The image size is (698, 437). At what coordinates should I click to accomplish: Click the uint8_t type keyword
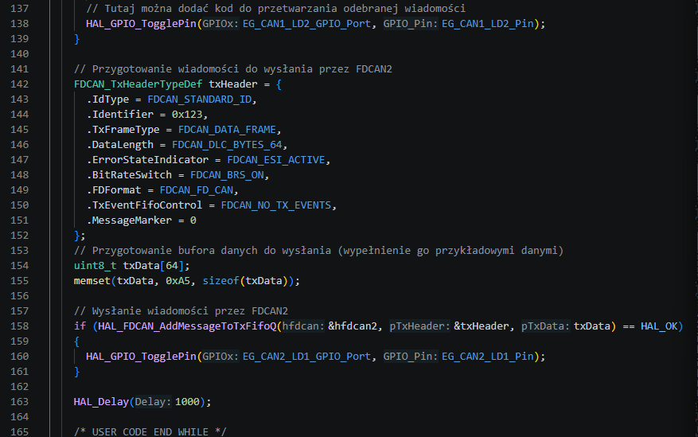[96, 266]
